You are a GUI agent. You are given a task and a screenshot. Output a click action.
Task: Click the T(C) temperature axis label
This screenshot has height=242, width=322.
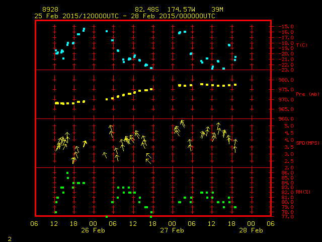point(302,45)
